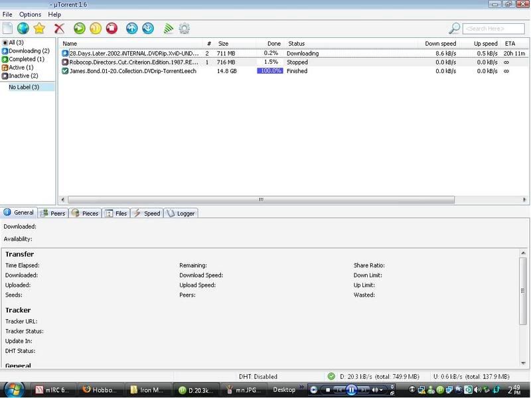Move torrent up the queue
This screenshot has width=531, height=398.
click(131, 29)
